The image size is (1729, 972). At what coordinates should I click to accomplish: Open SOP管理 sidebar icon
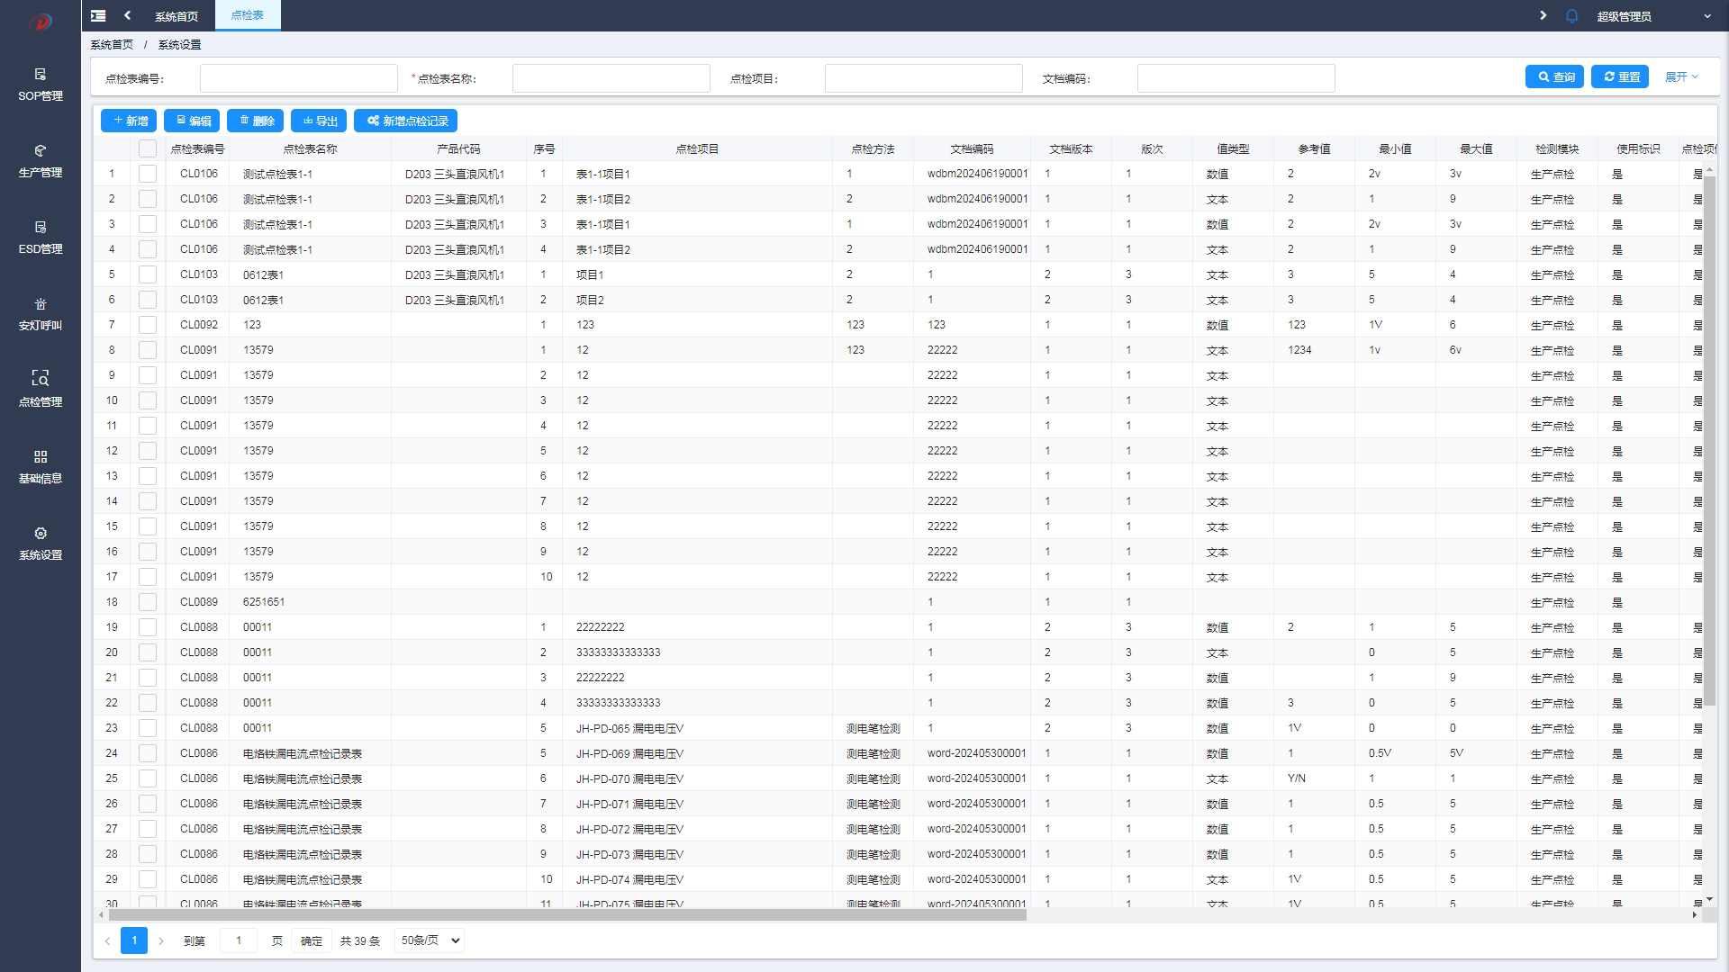coord(41,75)
